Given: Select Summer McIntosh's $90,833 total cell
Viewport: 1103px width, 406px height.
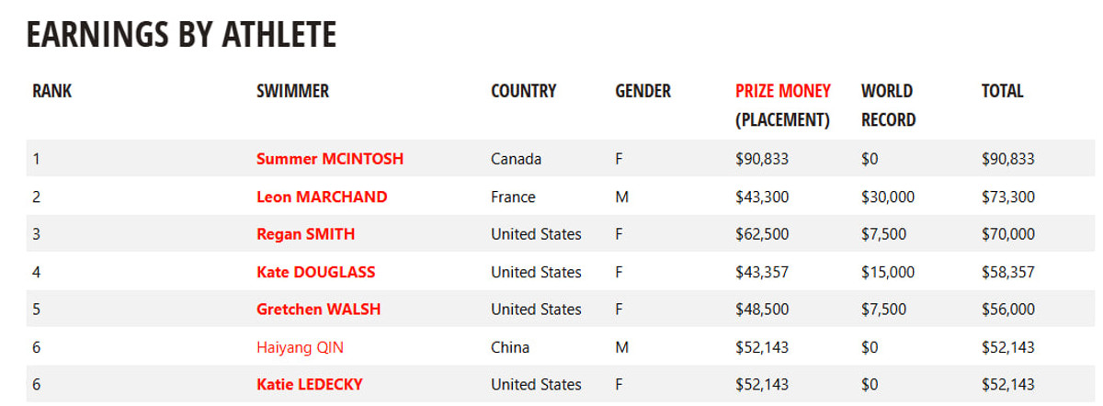Looking at the screenshot, I should (1007, 159).
